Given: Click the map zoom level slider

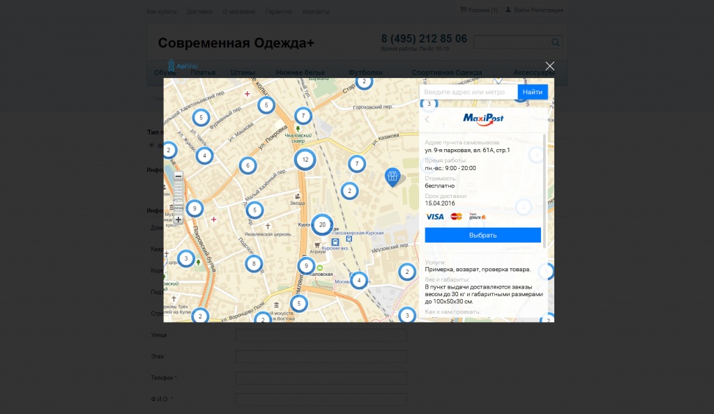Looking at the screenshot, I should 178,198.
